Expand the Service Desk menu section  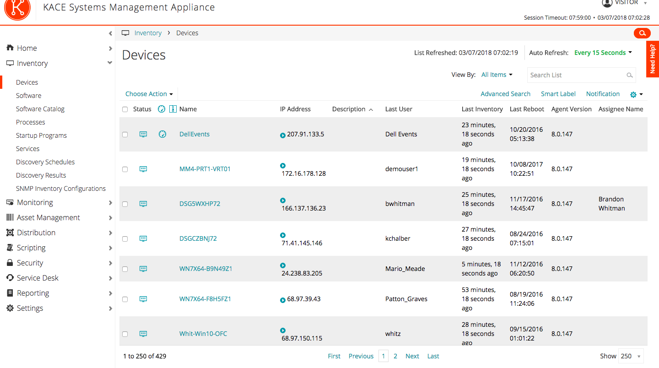click(x=38, y=278)
